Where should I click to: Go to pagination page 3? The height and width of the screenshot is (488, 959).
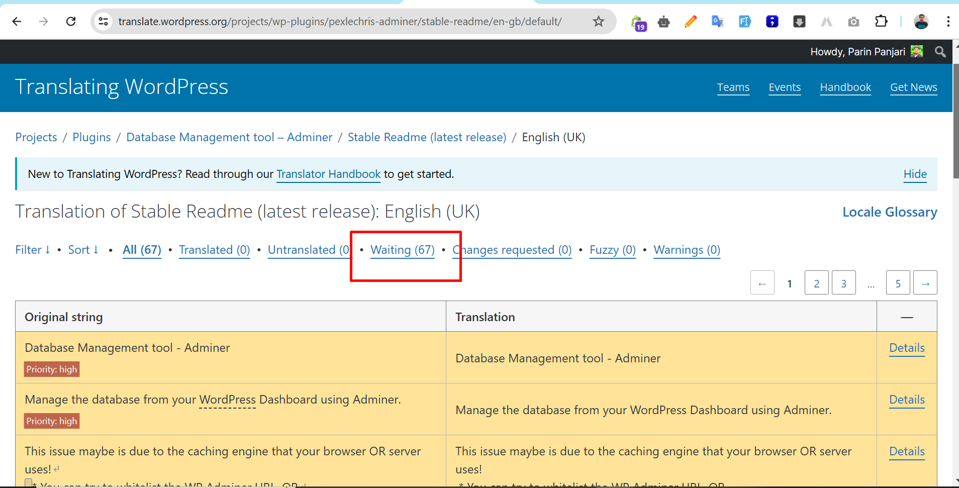click(x=844, y=282)
